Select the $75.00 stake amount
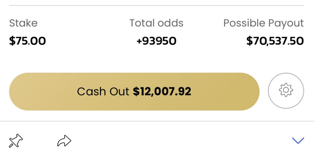The width and height of the screenshot is (315, 157). (x=27, y=41)
